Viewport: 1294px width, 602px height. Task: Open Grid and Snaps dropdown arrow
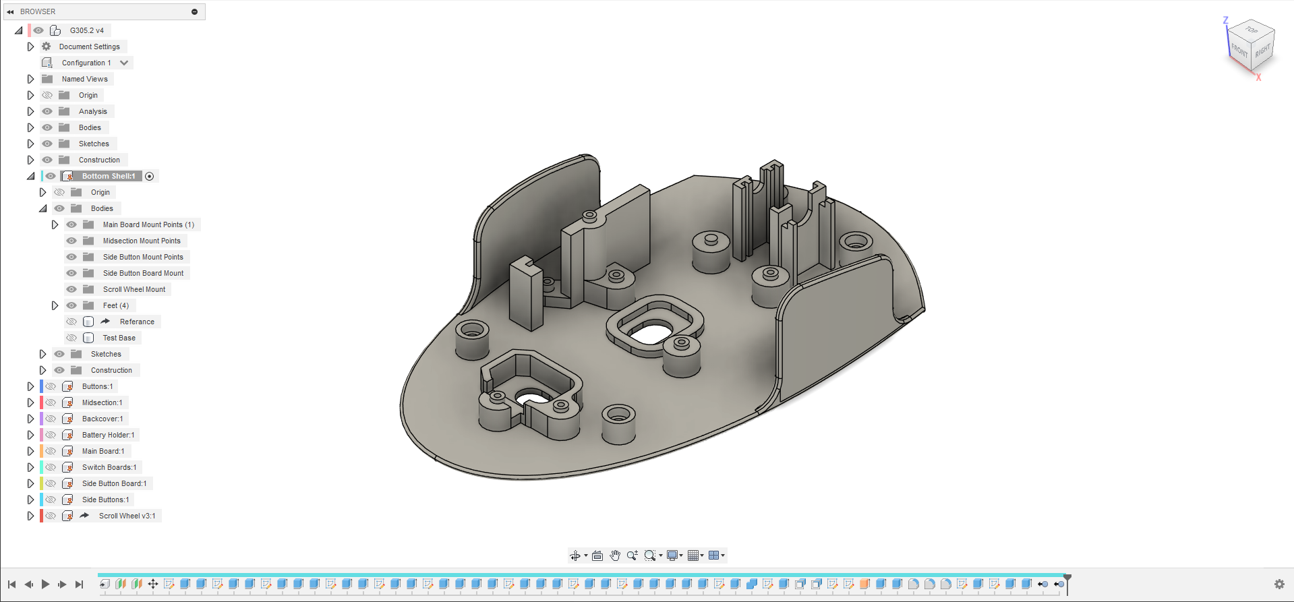pyautogui.click(x=703, y=556)
